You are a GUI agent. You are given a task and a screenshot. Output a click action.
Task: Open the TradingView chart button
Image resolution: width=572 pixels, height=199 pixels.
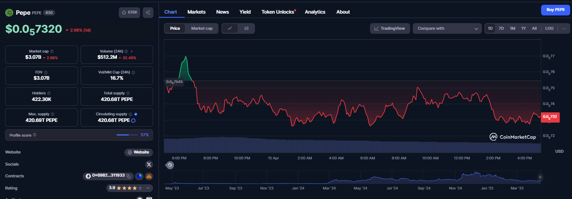(390, 28)
